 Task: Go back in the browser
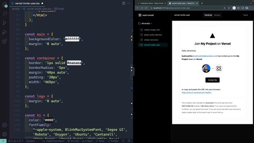(137, 8)
